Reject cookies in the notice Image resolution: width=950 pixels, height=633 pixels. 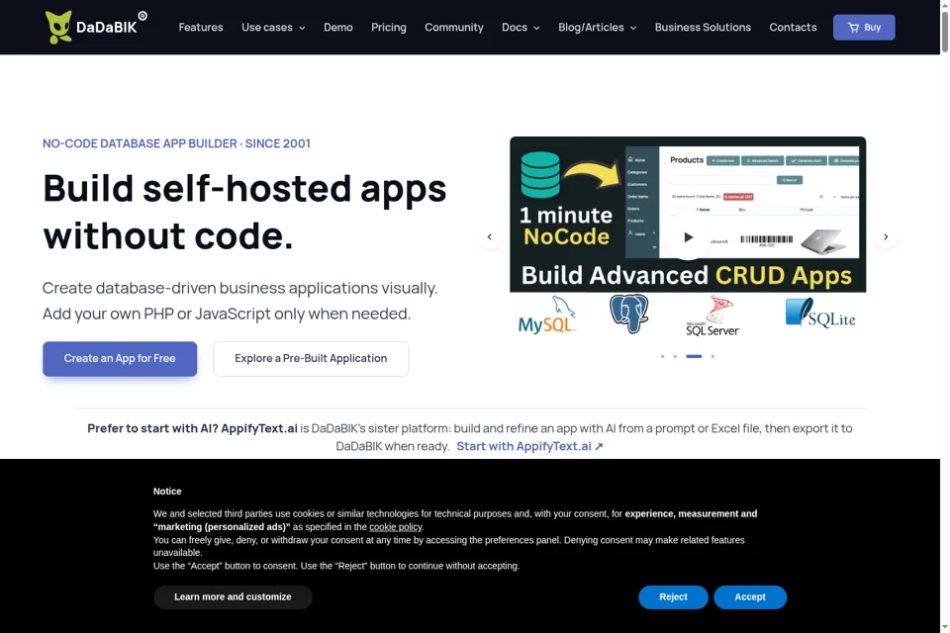coord(673,597)
